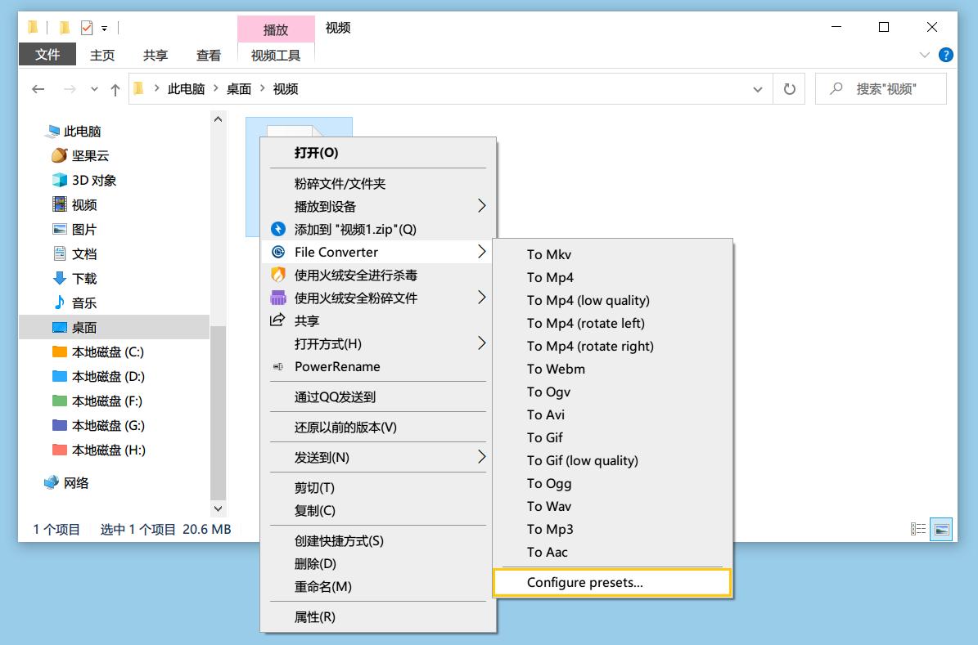978x645 pixels.
Task: Switch to large icons view in status bar
Action: (x=941, y=529)
